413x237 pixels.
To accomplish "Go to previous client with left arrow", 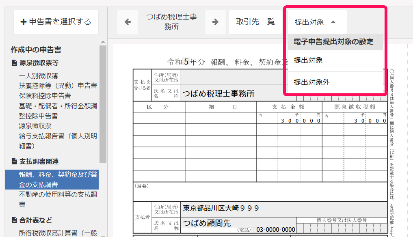I will [128, 22].
